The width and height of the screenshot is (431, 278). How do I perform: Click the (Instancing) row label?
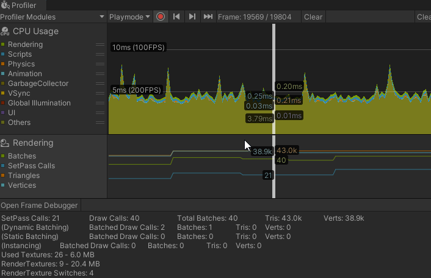pyautogui.click(x=21, y=246)
